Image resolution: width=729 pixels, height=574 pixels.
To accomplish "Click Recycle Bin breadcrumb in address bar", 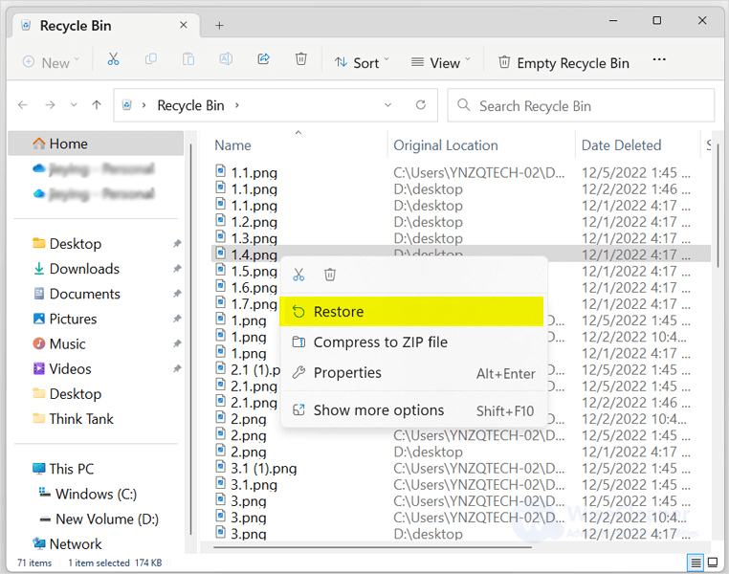I will click(x=190, y=105).
